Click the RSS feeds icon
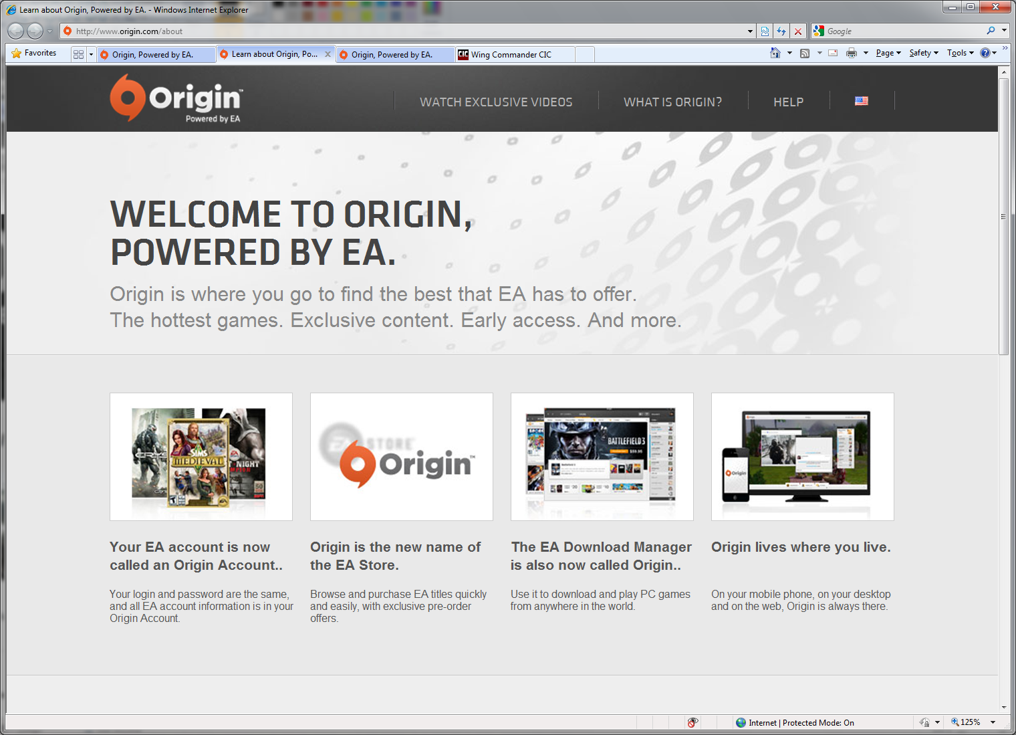This screenshot has height=735, width=1016. 805,53
